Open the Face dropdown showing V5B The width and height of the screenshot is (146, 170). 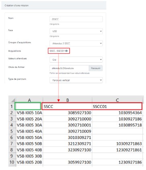point(76,31)
